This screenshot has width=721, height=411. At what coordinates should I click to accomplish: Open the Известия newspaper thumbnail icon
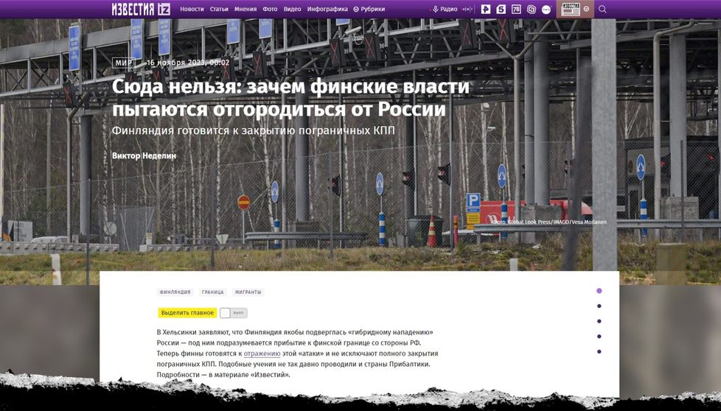tap(570, 9)
